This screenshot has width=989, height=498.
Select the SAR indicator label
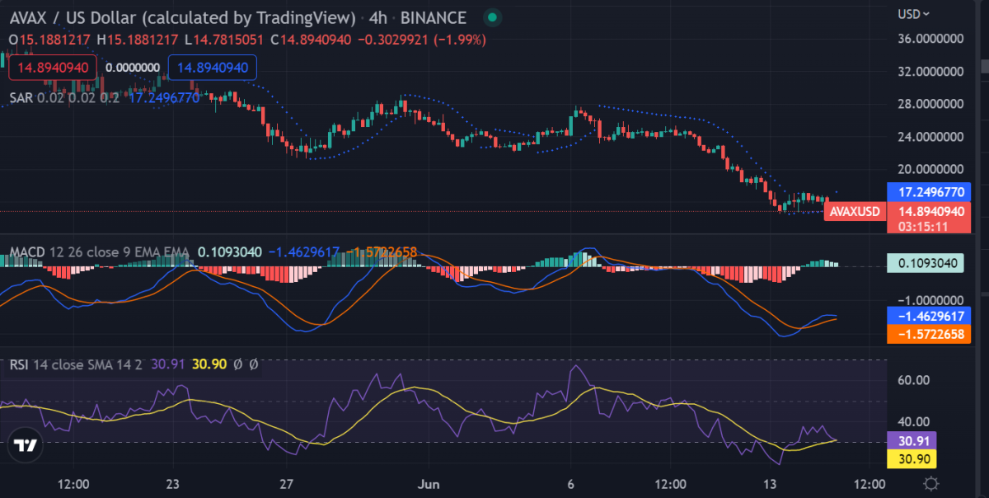click(22, 96)
